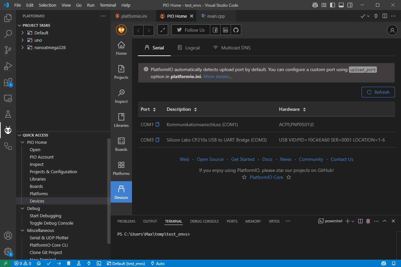This screenshot has height=267, width=401.
Task: Expand the uno project task
Action: tap(22, 40)
